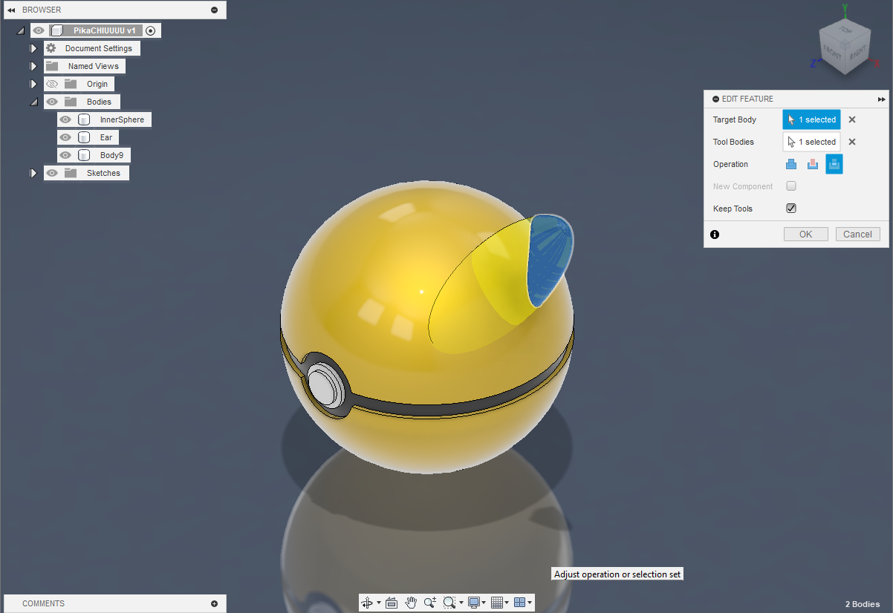Expand Edit Feature dialog double-arrow
893x613 pixels.
(x=881, y=99)
